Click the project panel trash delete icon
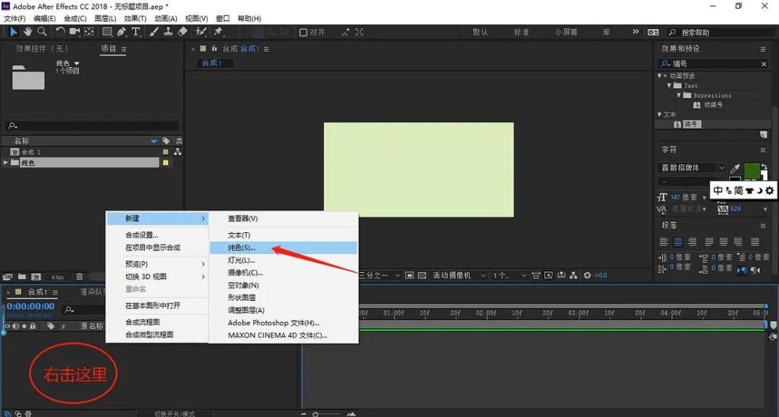Viewport: 779px width, 417px height. point(79,277)
